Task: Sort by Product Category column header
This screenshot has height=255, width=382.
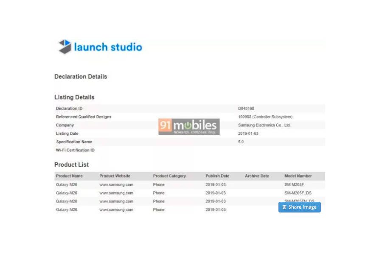Action: pos(169,176)
